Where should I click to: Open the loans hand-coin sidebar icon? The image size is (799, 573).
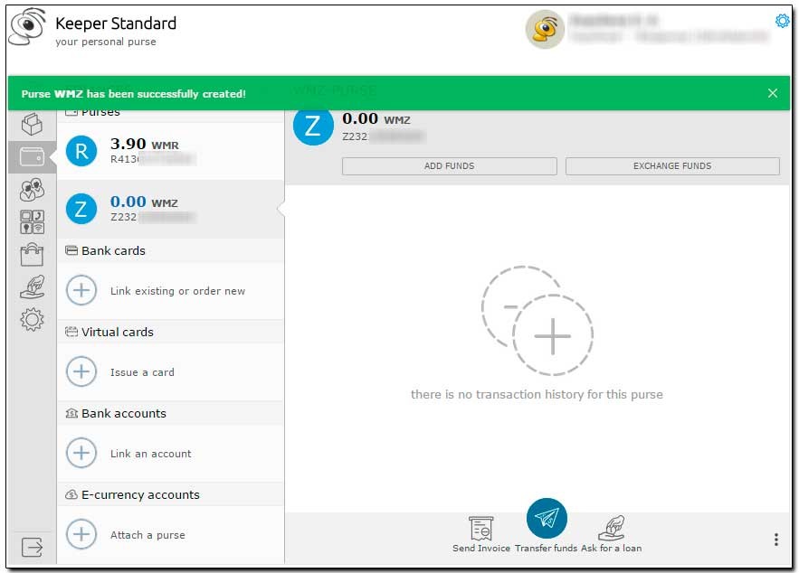tap(32, 286)
